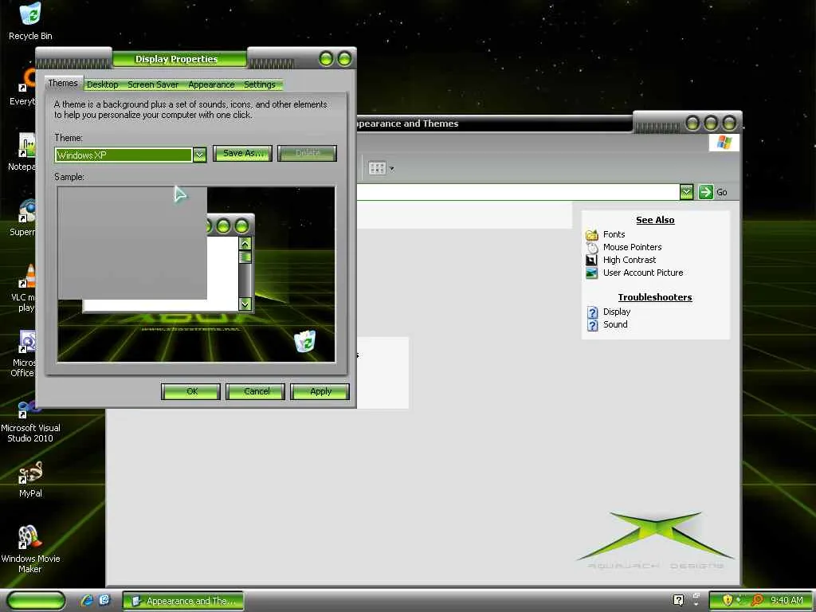The width and height of the screenshot is (816, 612).
Task: Click the orange magnifier tray icon
Action: [x=757, y=600]
